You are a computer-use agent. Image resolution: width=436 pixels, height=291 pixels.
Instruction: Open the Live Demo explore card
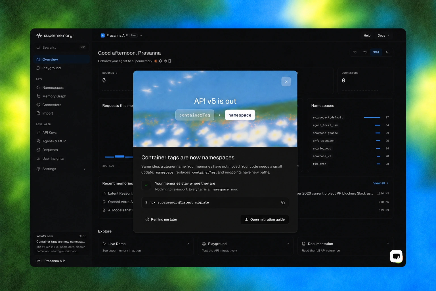coord(146,246)
